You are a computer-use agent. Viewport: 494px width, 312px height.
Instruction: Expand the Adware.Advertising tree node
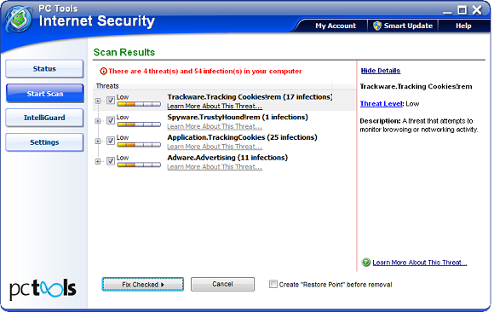click(98, 161)
